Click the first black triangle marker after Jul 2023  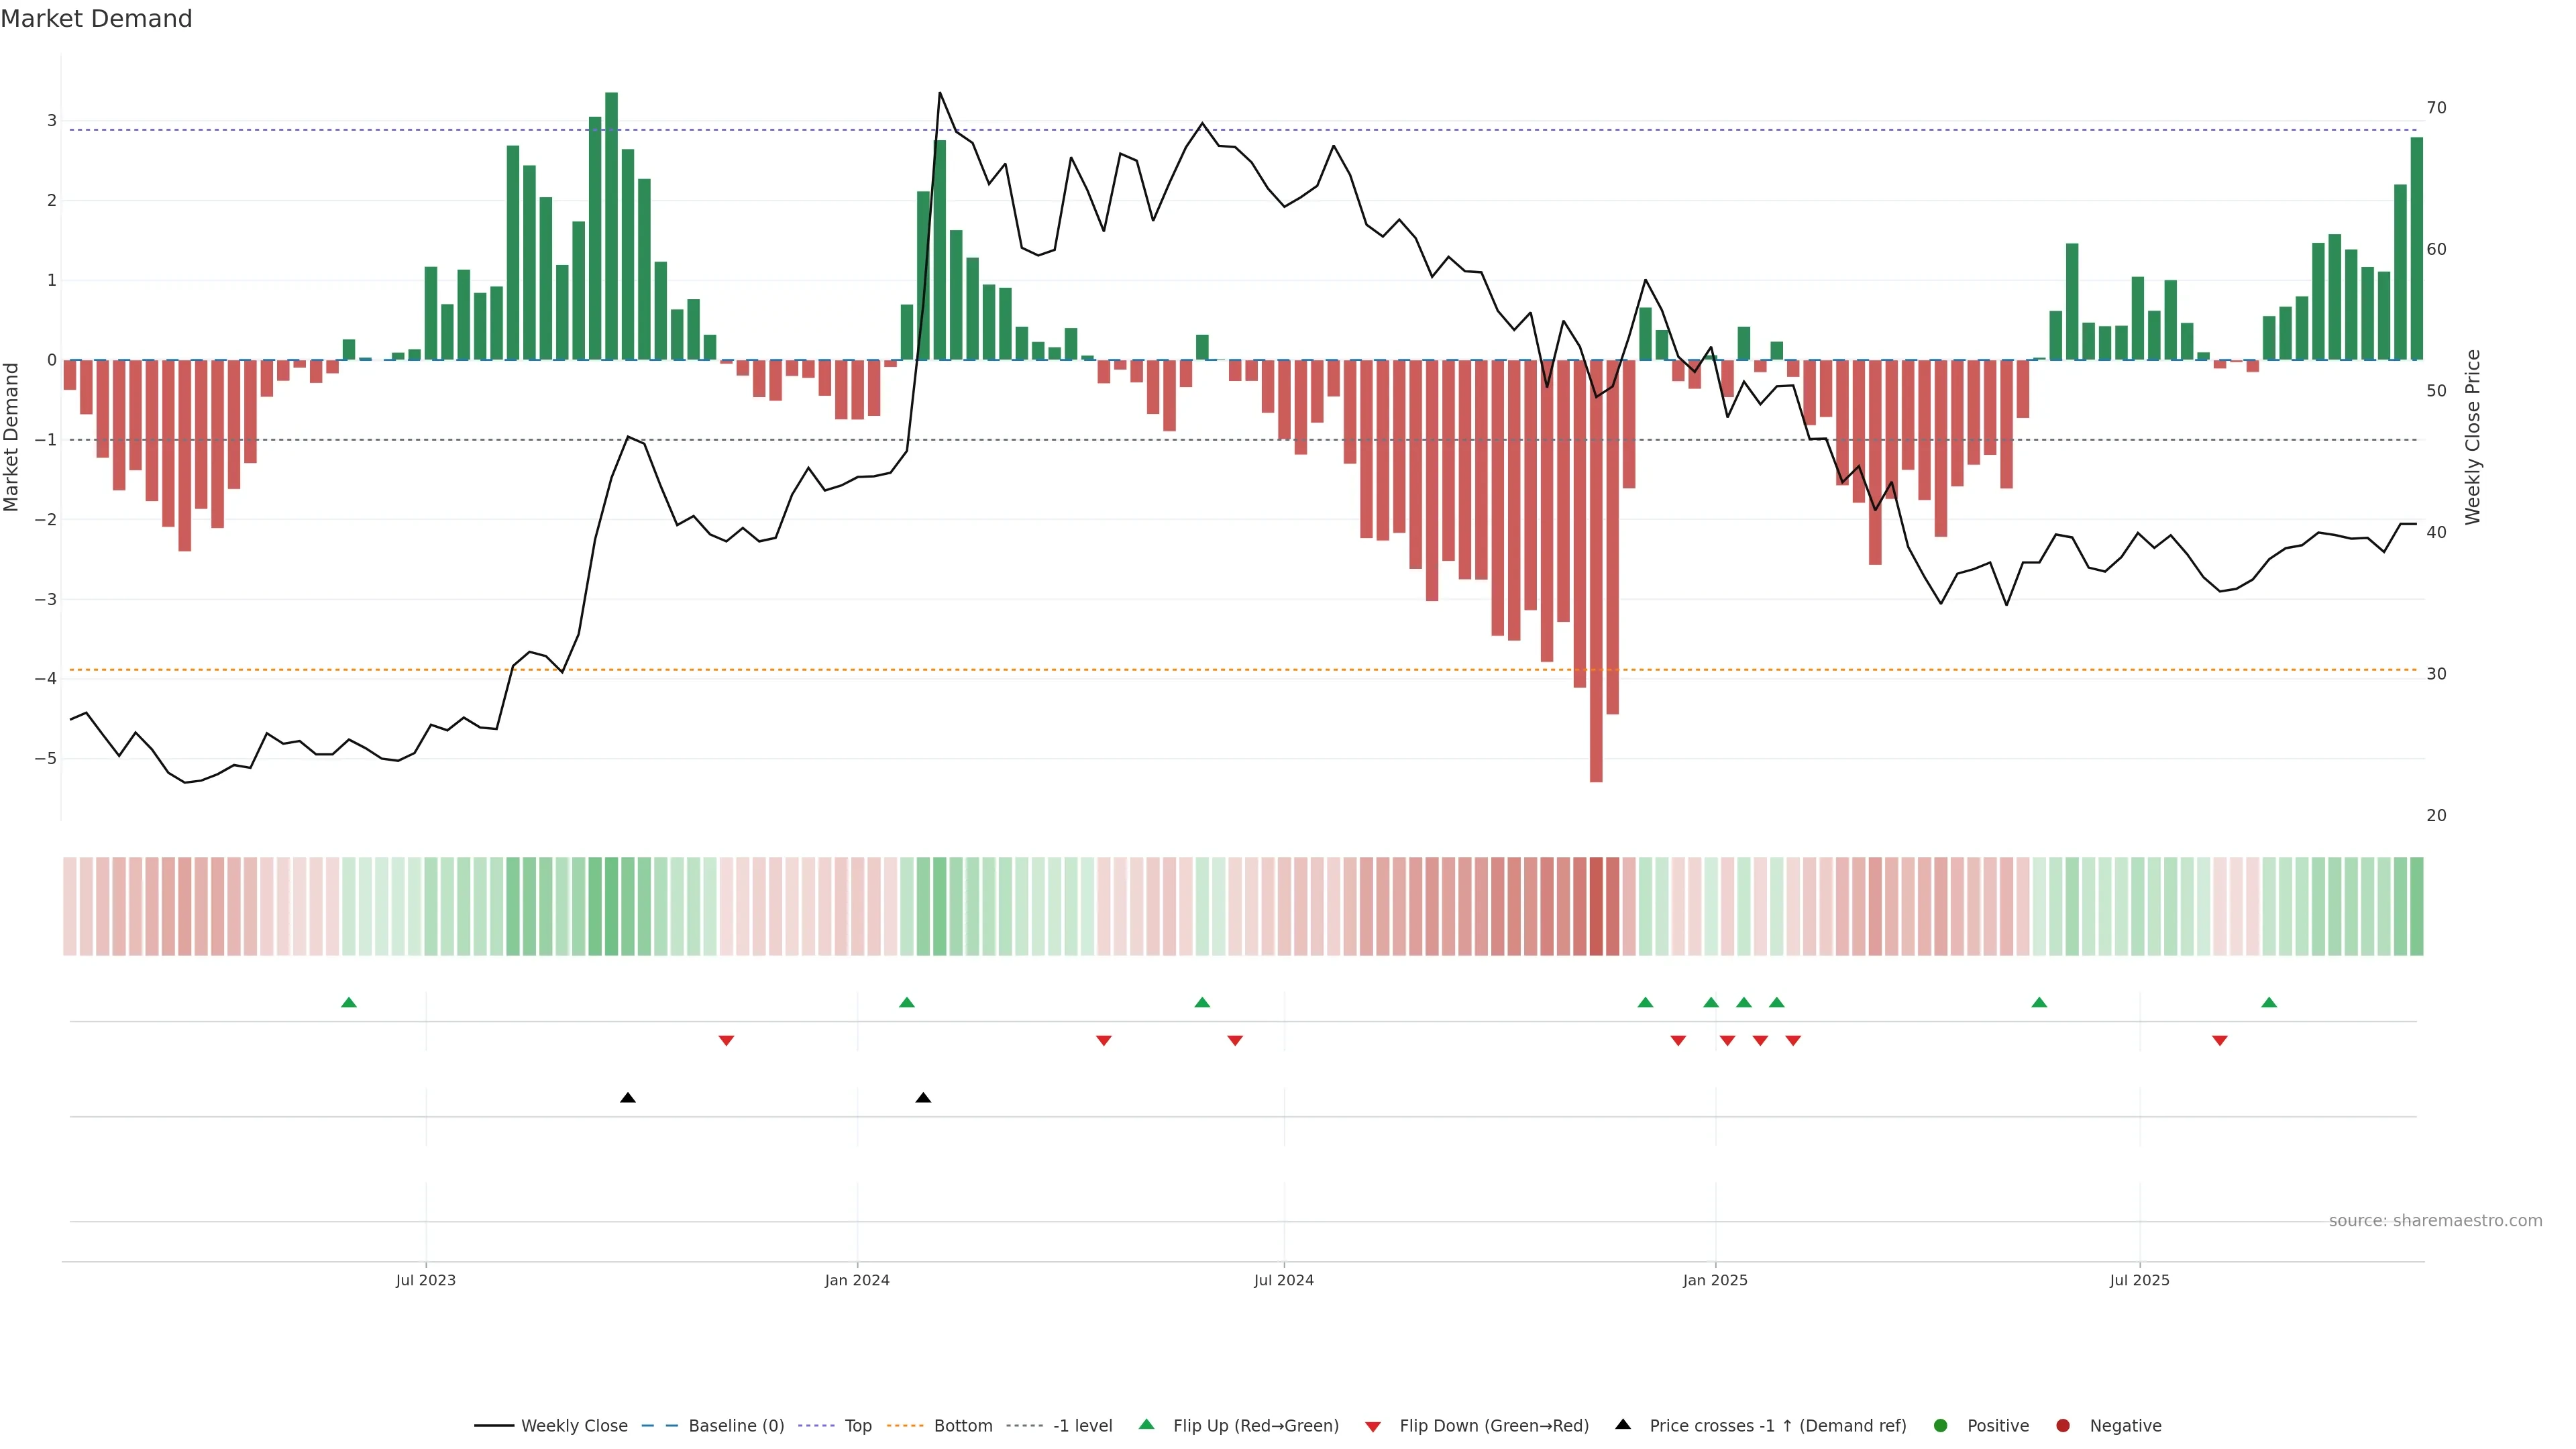[x=628, y=1098]
